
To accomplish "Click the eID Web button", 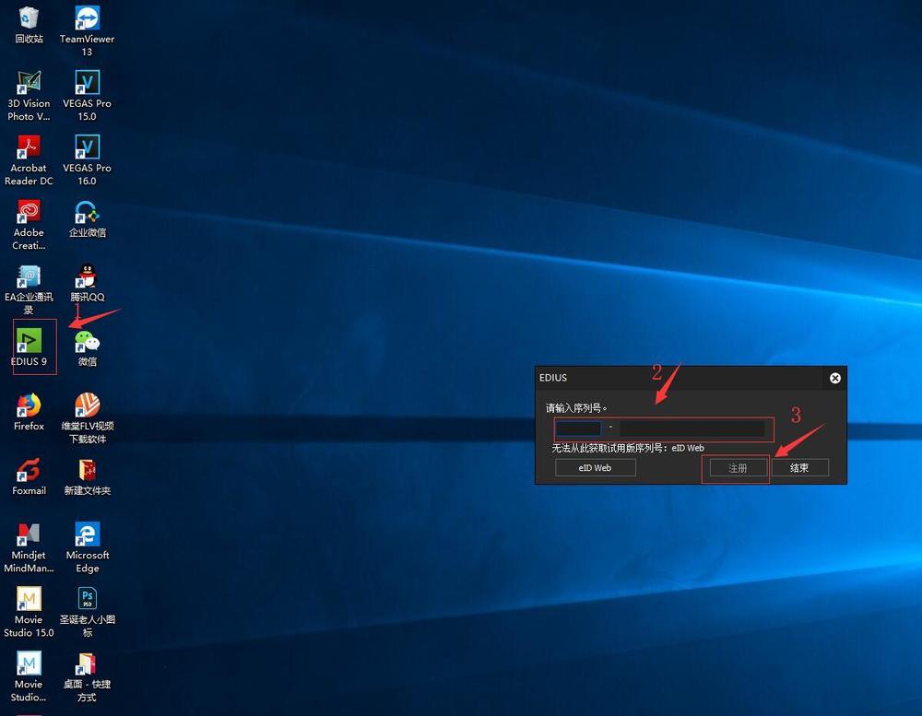I will tap(595, 467).
